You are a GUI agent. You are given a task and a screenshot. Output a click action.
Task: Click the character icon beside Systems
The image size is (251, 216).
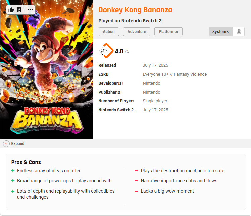pos(239,32)
